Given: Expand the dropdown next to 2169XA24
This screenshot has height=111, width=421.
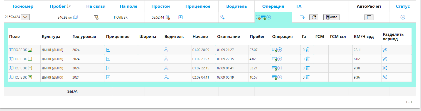Looking at the screenshot, I should pos(25,17).
